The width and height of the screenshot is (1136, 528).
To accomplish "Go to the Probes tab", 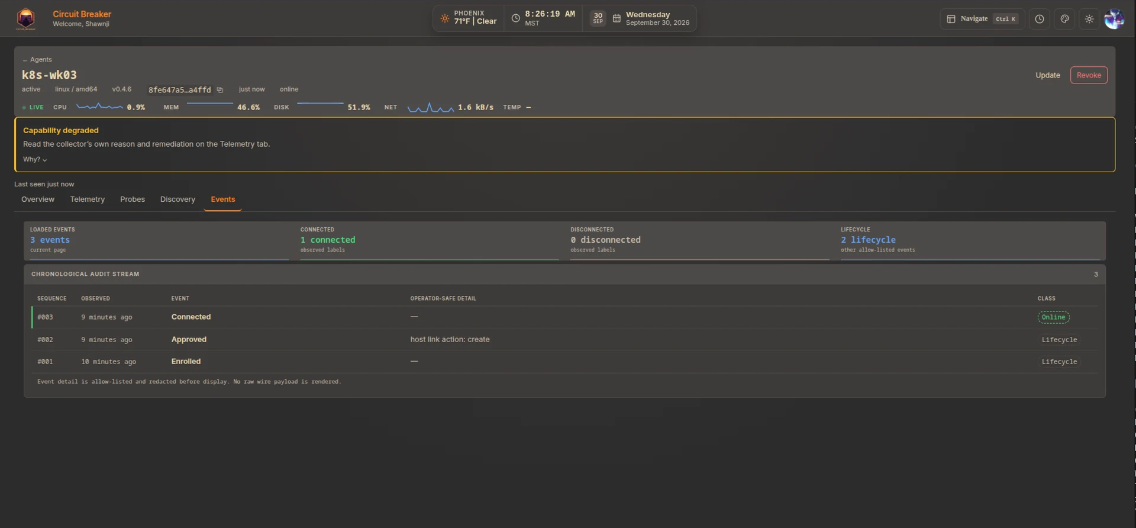I will (133, 199).
